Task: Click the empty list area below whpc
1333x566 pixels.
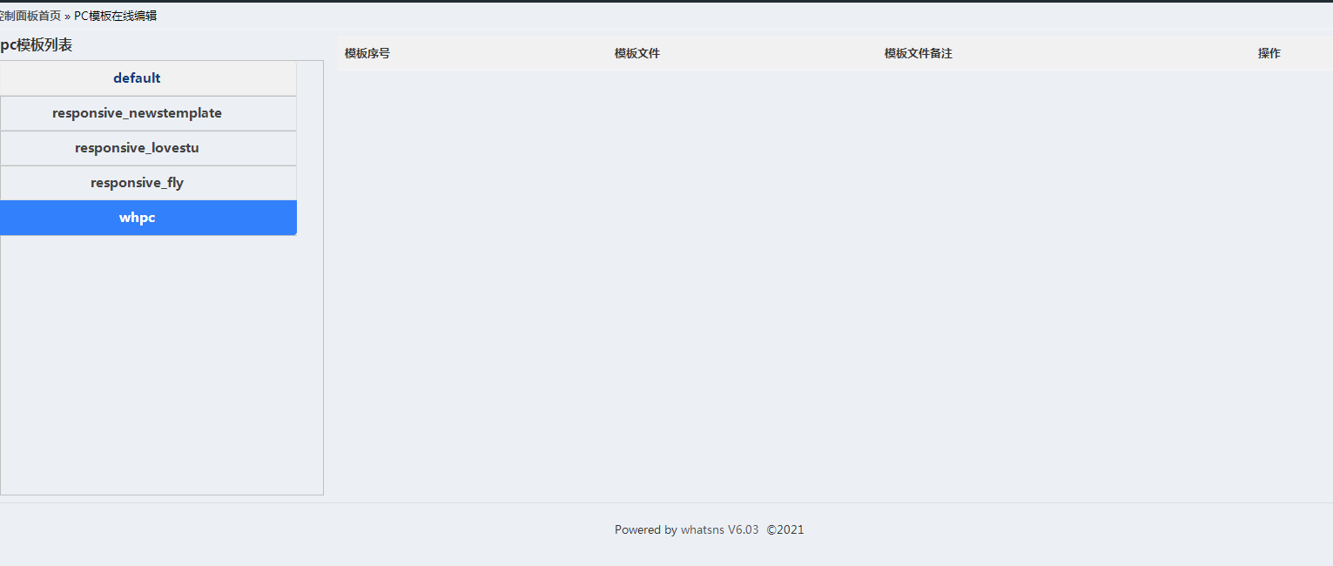Action: pyautogui.click(x=161, y=364)
